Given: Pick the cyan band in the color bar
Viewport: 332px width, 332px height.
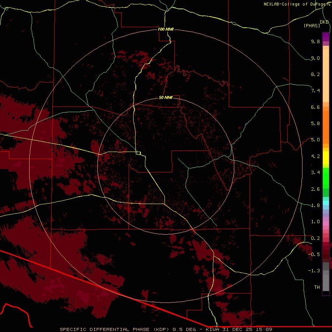Looking at the screenshot, I should [326, 203].
